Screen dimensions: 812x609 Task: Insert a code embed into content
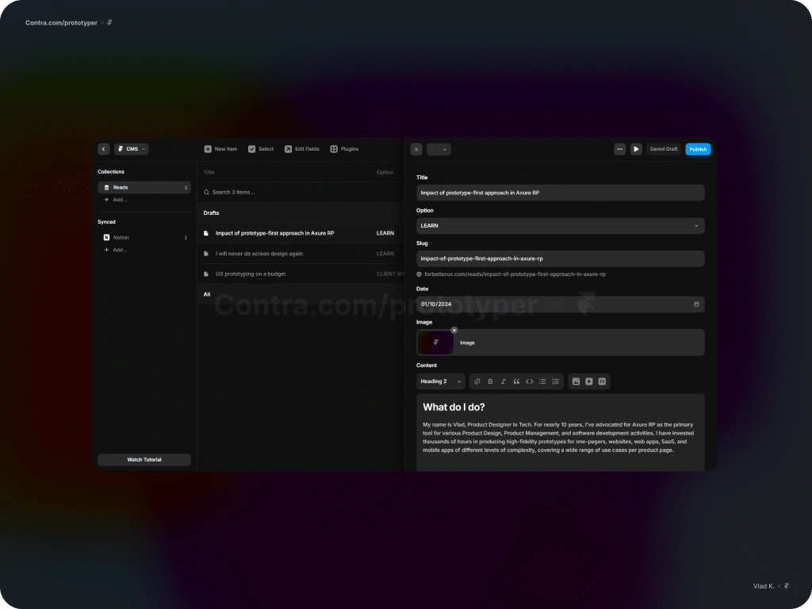click(x=602, y=381)
